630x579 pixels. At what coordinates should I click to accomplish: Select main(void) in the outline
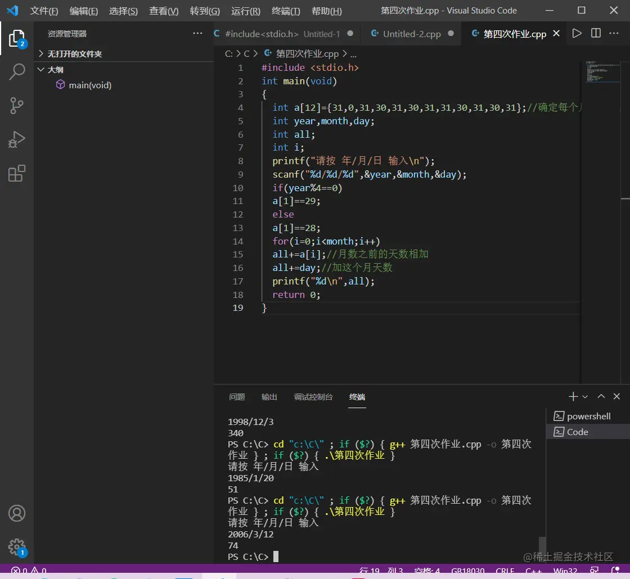pos(90,85)
